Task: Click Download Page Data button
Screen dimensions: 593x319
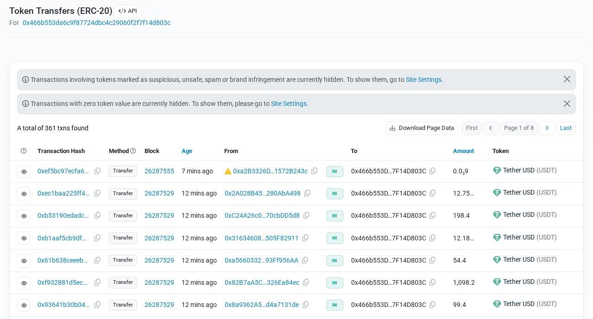Action: 422,128
